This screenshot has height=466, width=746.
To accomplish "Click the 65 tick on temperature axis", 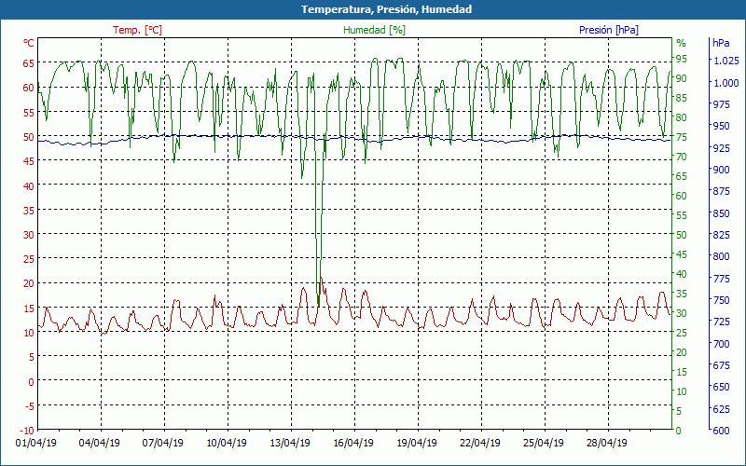I will pos(29,63).
